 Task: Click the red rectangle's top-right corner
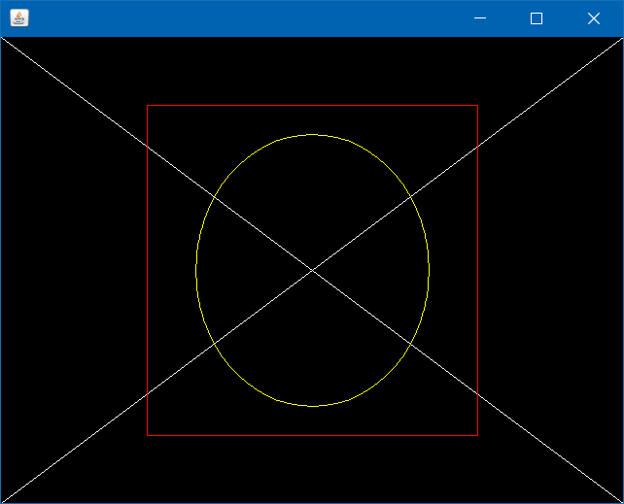477,105
